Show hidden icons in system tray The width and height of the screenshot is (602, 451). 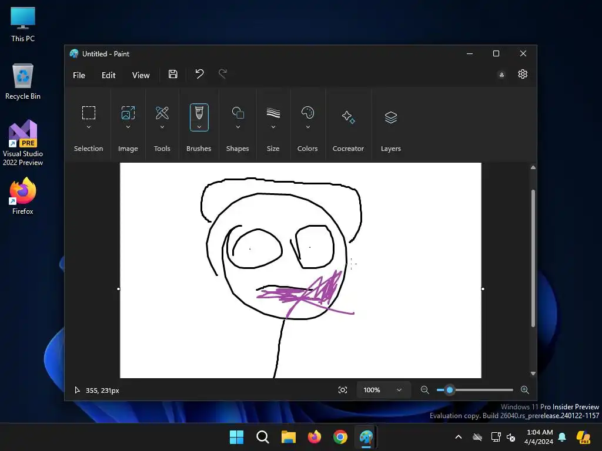459,437
